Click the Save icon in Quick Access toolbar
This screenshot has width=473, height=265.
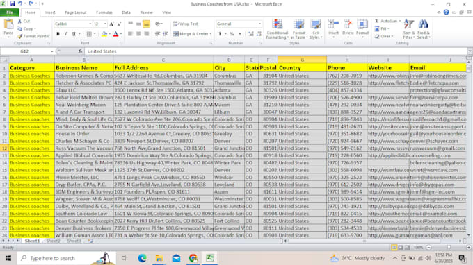coord(13,3)
